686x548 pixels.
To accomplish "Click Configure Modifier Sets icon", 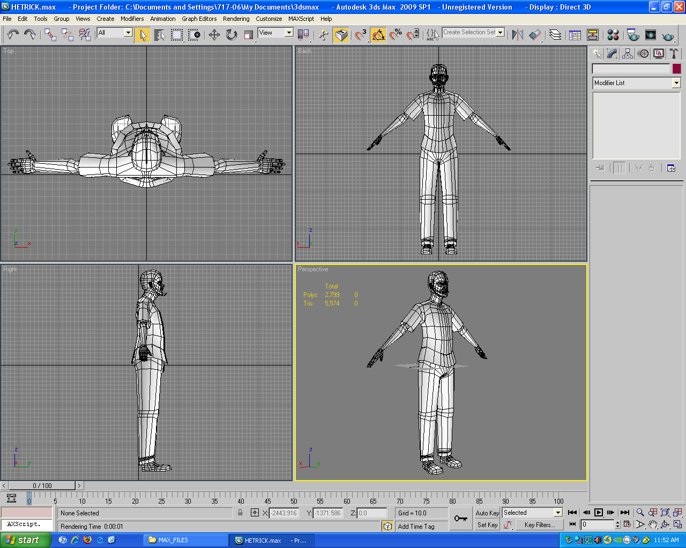I will (x=671, y=168).
